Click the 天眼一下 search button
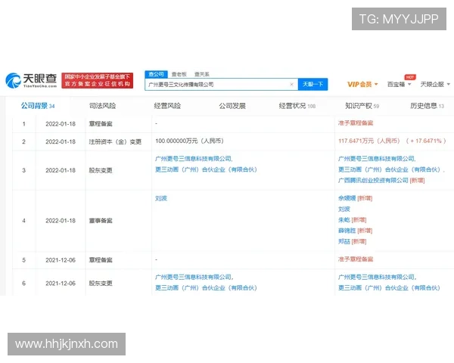 pos(313,84)
